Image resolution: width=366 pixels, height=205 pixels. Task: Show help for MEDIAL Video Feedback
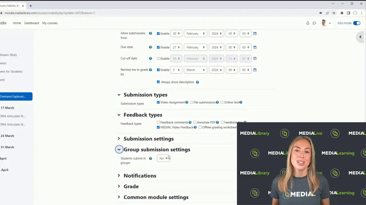coord(195,127)
